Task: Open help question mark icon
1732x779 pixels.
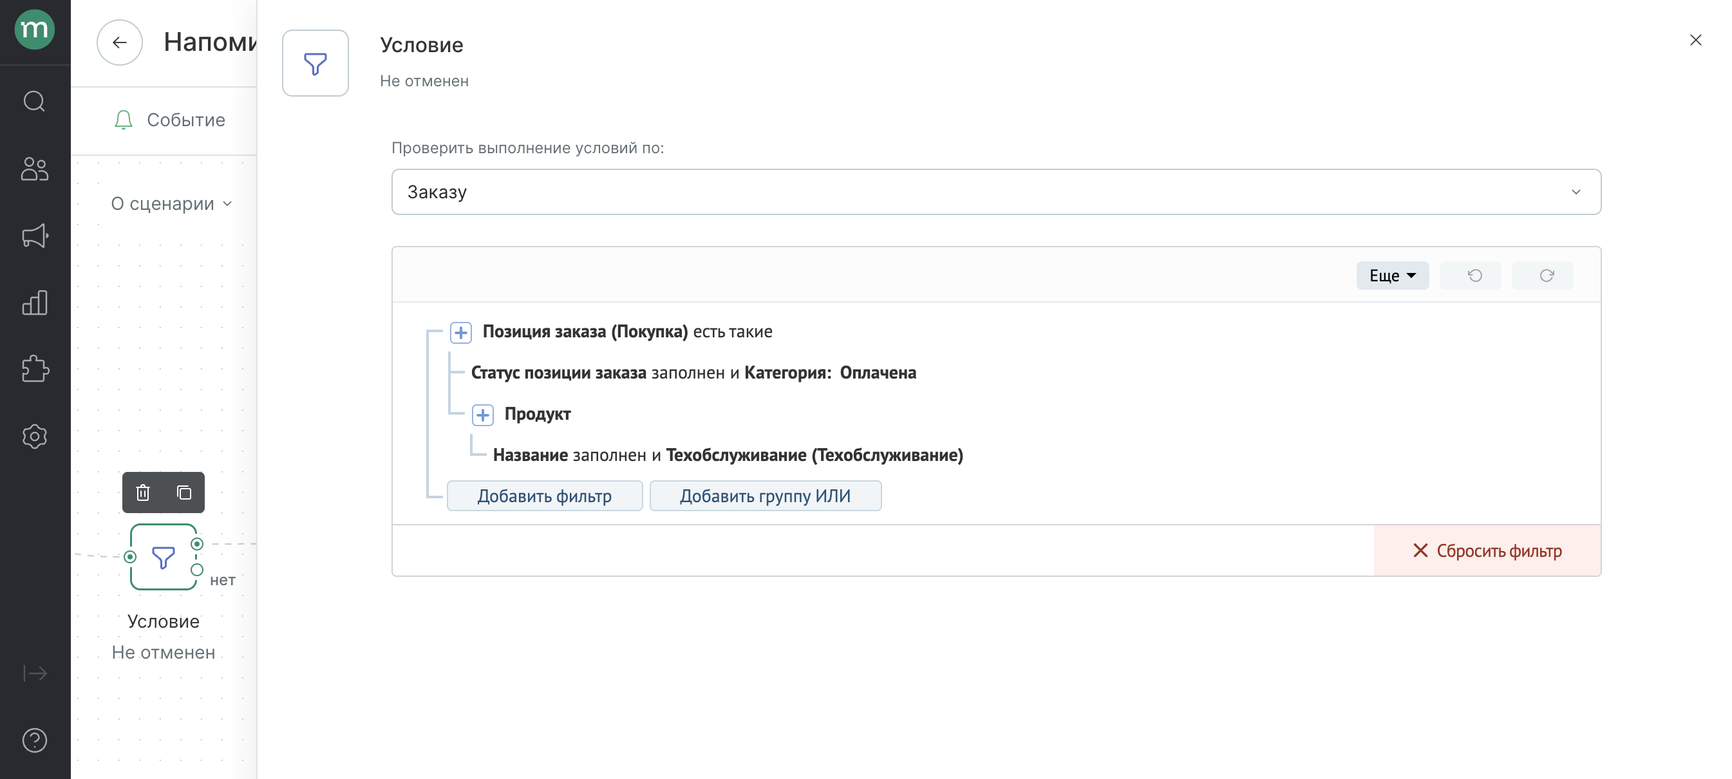Action: (34, 740)
